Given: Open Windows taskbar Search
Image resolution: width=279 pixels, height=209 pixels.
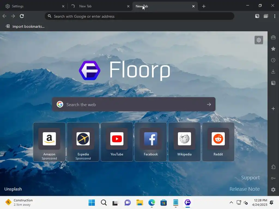Looking at the screenshot, I should pyautogui.click(x=104, y=202).
